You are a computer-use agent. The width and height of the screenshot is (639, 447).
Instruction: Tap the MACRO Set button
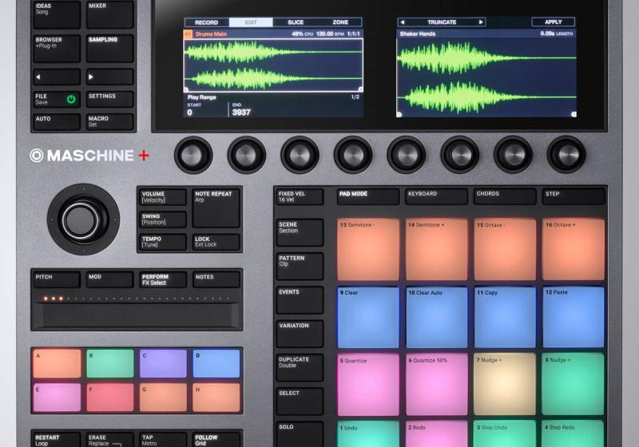[110, 121]
